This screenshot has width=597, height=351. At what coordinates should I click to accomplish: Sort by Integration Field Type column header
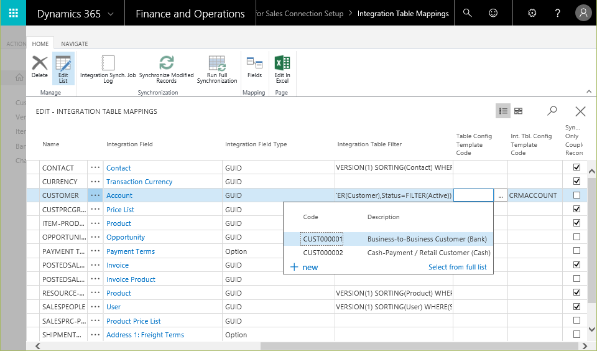click(x=256, y=144)
